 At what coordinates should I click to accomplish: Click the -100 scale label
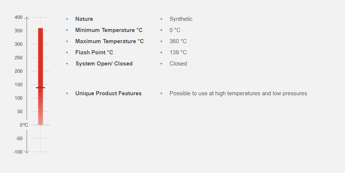click(x=18, y=152)
